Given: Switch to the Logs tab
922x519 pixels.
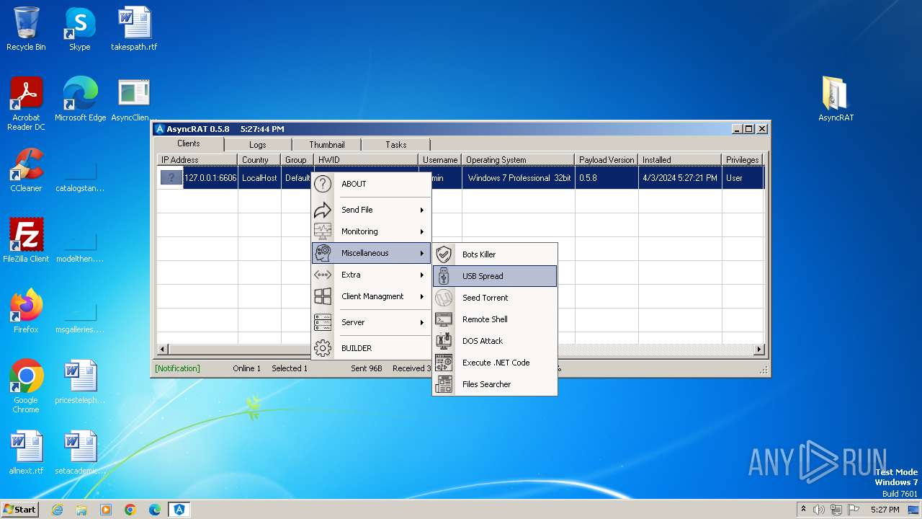Looking at the screenshot, I should [x=257, y=145].
